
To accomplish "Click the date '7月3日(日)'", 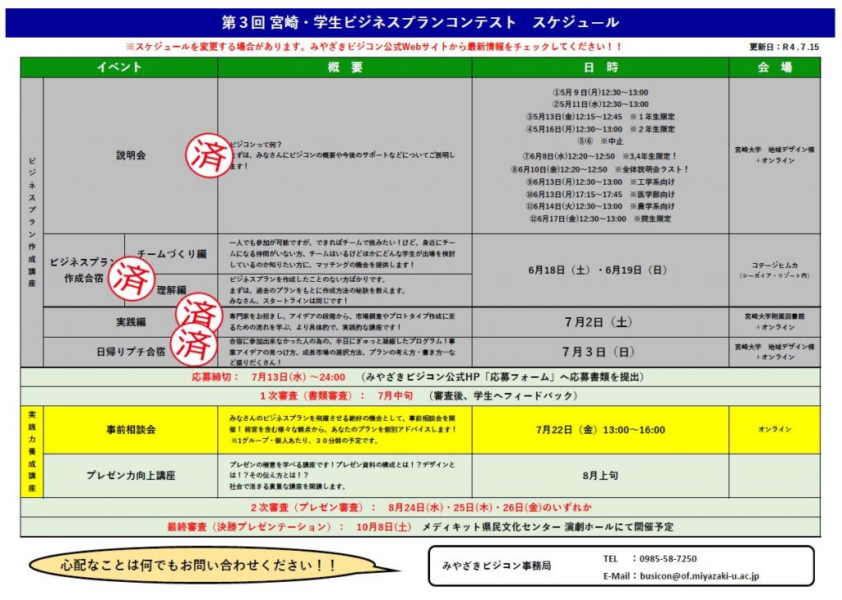I will click(x=599, y=352).
